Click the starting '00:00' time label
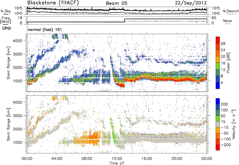 tap(27, 159)
